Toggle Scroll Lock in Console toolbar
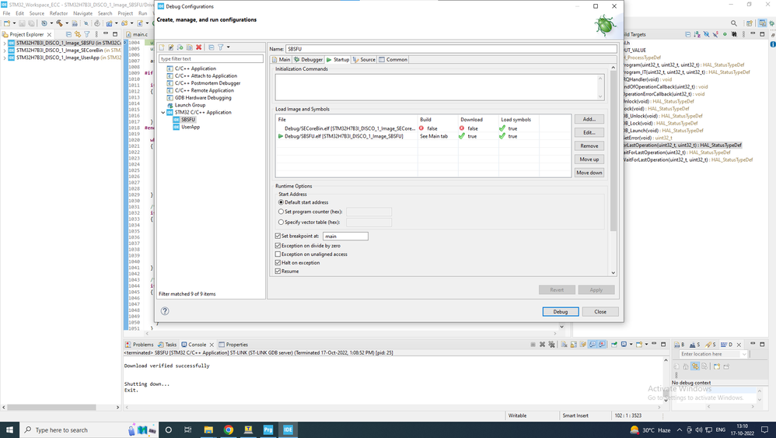The width and height of the screenshot is (776, 438). [574, 345]
